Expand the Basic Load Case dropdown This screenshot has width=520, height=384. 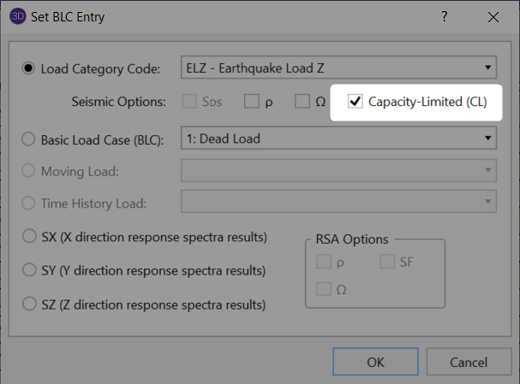pos(338,137)
